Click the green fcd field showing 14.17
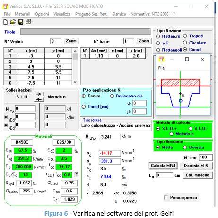Image resolution: width=218 pixels, height=218 pixels. point(64,167)
